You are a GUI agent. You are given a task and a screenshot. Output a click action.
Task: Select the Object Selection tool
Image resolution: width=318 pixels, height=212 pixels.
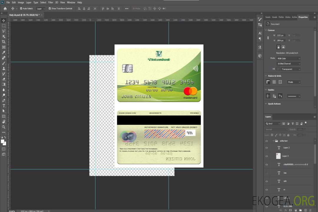click(x=4, y=36)
